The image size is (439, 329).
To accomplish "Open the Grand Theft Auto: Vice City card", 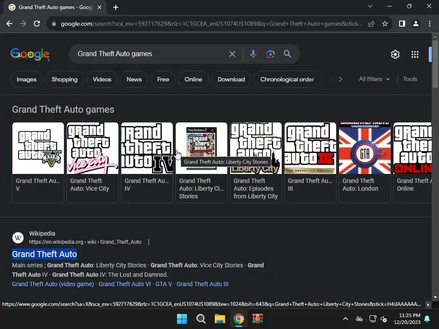I will tap(93, 162).
